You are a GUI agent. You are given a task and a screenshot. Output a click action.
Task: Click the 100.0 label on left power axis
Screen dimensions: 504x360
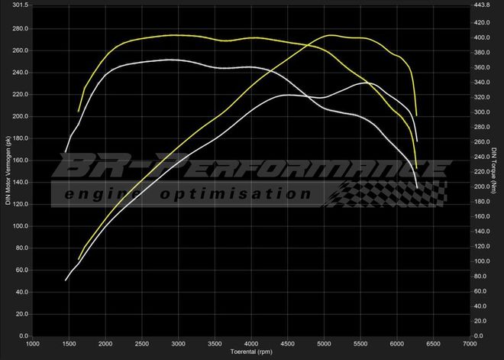(x=20, y=226)
